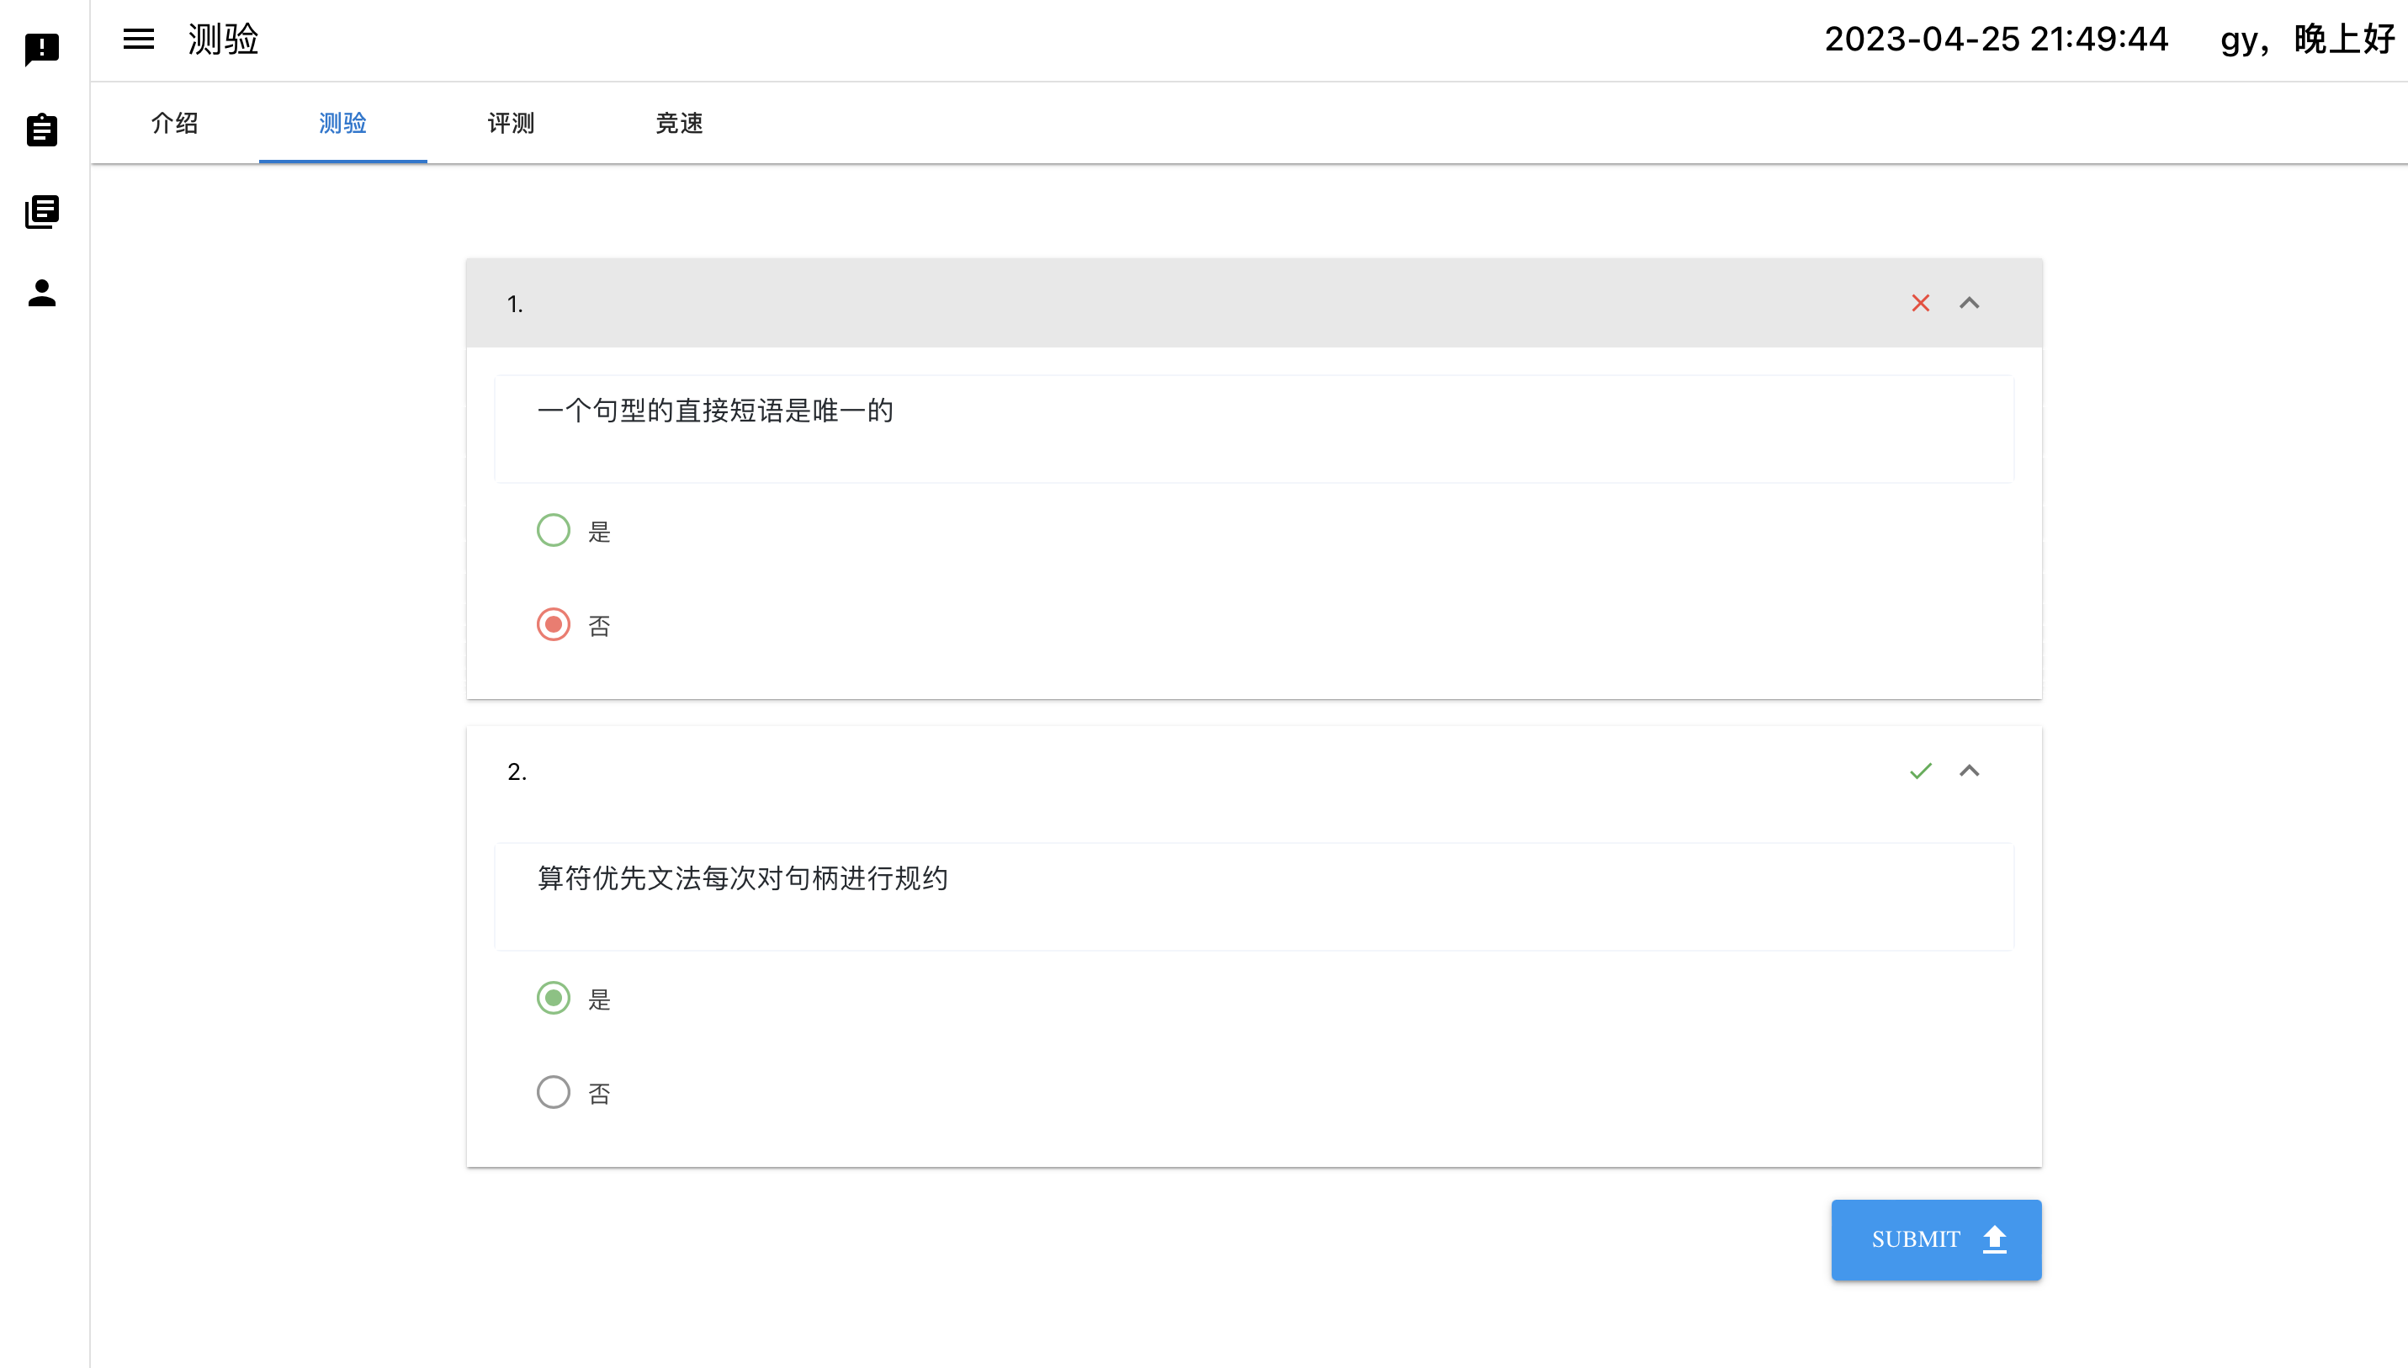The height and width of the screenshot is (1368, 2408).
Task: Switch to the 介绍 tab
Action: pos(174,123)
